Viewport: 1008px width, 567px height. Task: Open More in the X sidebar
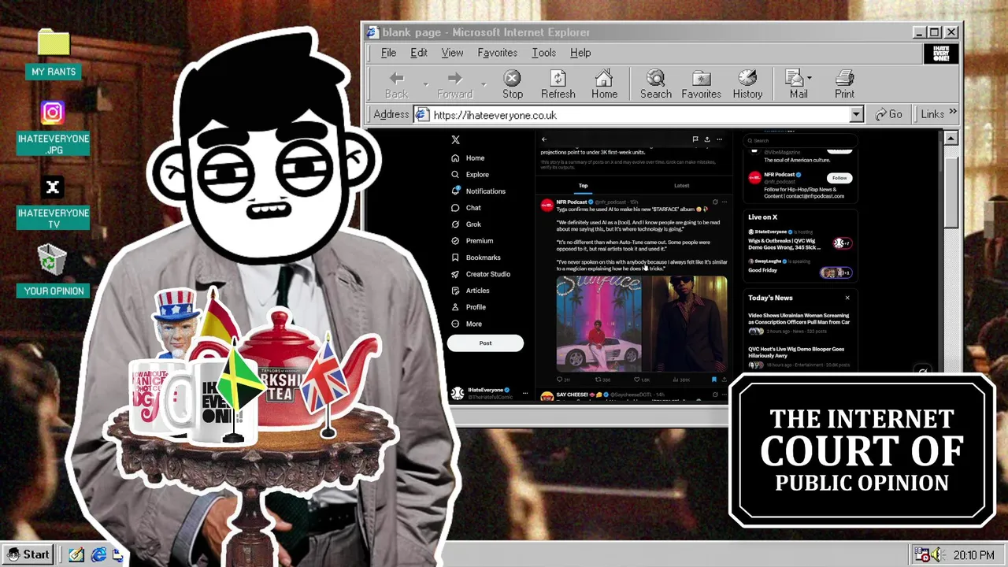point(466,323)
